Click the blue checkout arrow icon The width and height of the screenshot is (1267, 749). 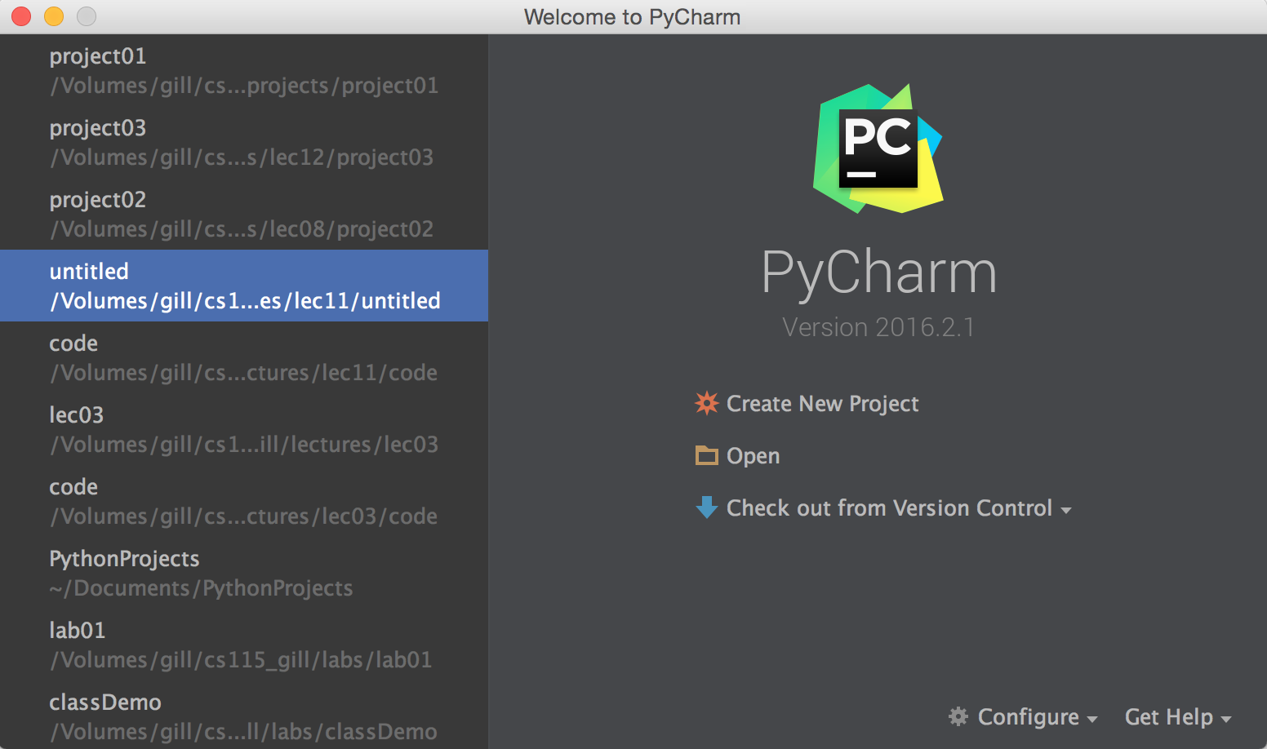click(706, 507)
